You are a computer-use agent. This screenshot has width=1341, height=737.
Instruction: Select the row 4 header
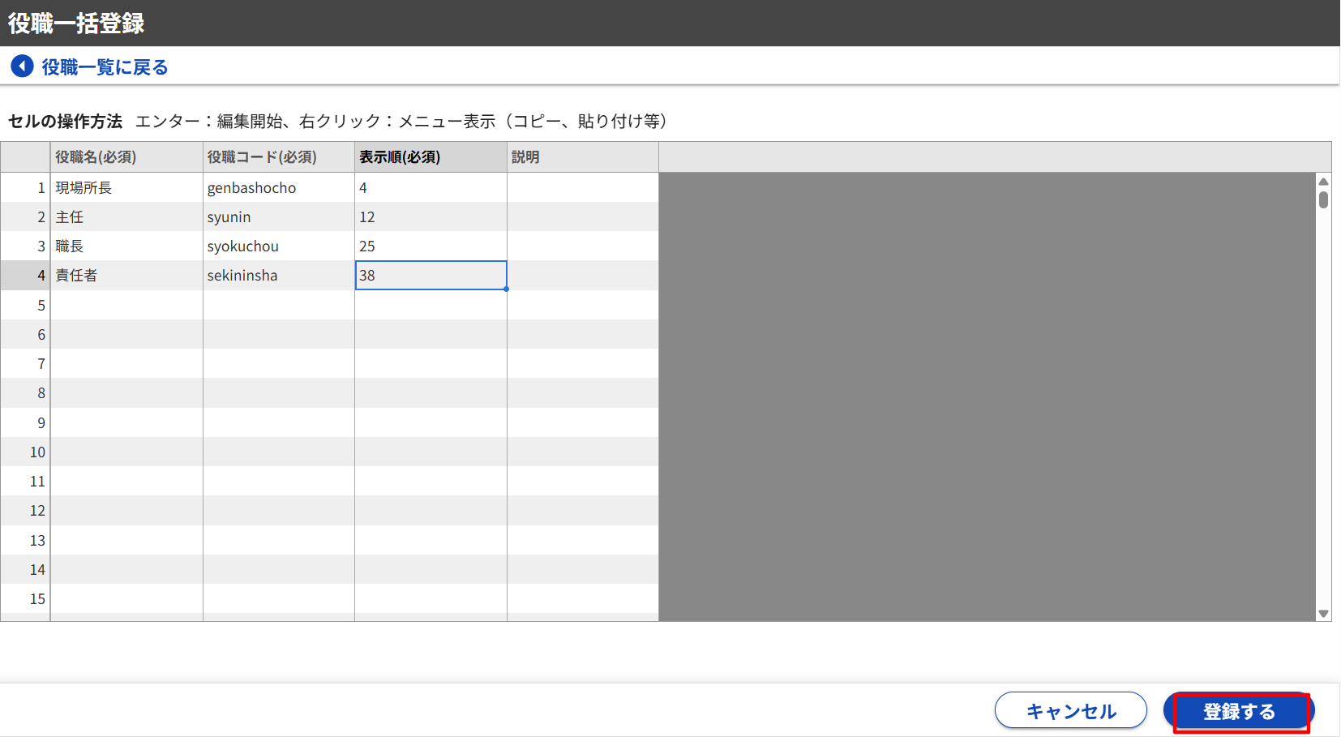(x=25, y=276)
